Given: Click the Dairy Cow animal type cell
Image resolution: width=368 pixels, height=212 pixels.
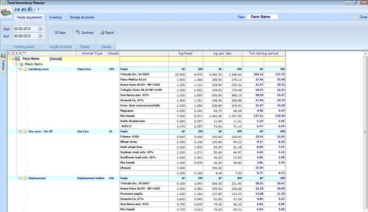Looking at the screenshot, I should coord(84,69).
